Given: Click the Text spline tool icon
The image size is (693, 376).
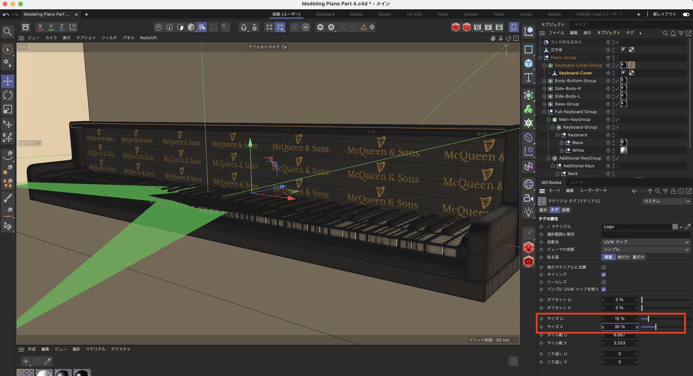Looking at the screenshot, I should point(528,78).
